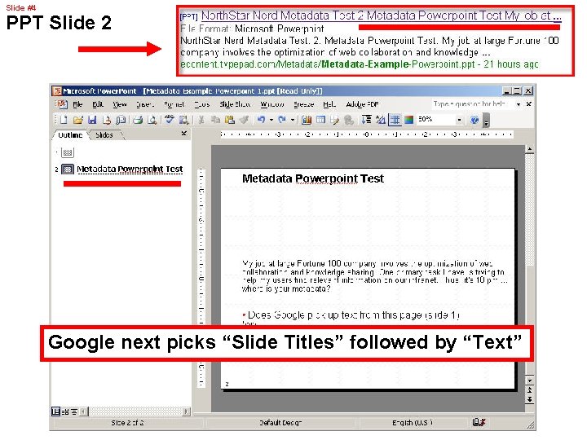Select the Format Painter brush
This screenshot has height=440, width=587.
(x=244, y=120)
